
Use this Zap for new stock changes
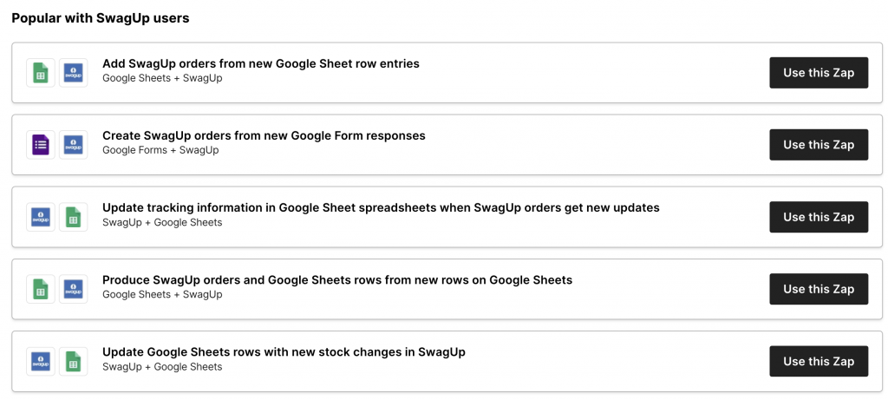(x=818, y=361)
